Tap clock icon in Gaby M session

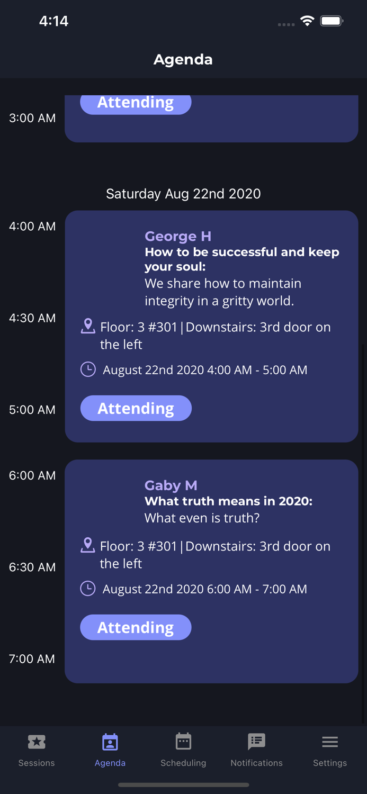click(x=88, y=589)
